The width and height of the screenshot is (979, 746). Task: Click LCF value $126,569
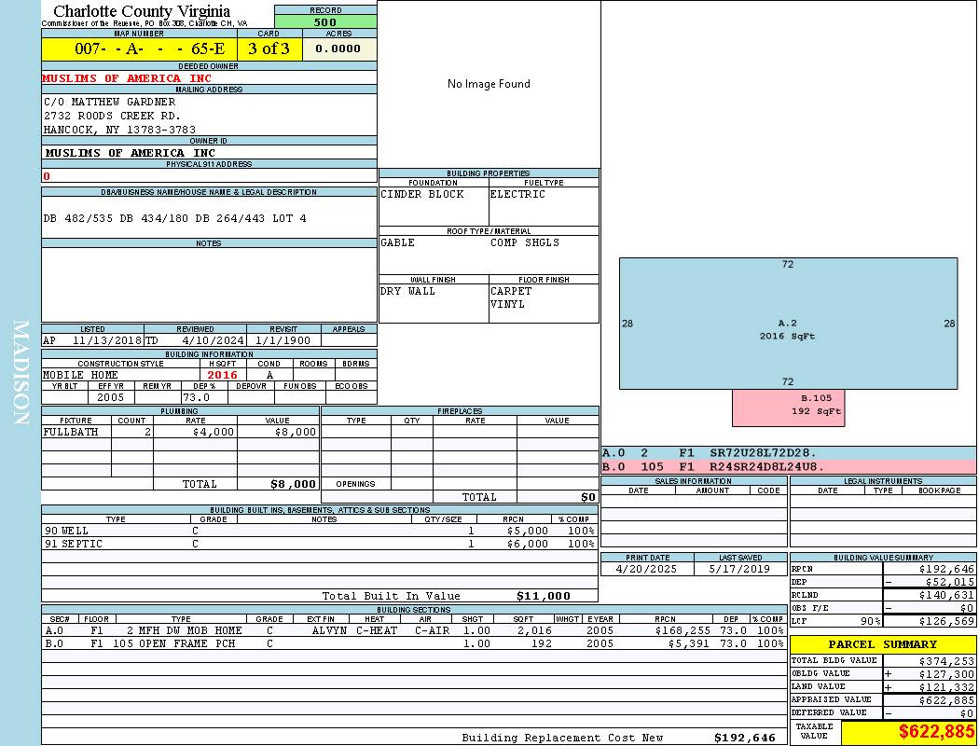[x=946, y=622]
